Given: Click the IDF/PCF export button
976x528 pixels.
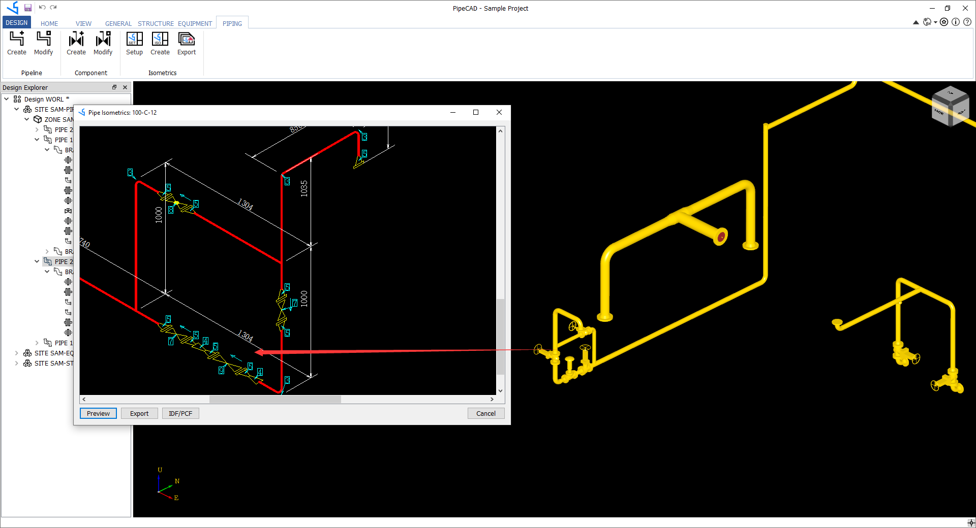Looking at the screenshot, I should [180, 413].
